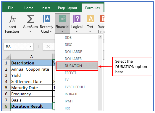Click the Settlement Date cell
This screenshot has height=113, width=155.
coord(31,82)
